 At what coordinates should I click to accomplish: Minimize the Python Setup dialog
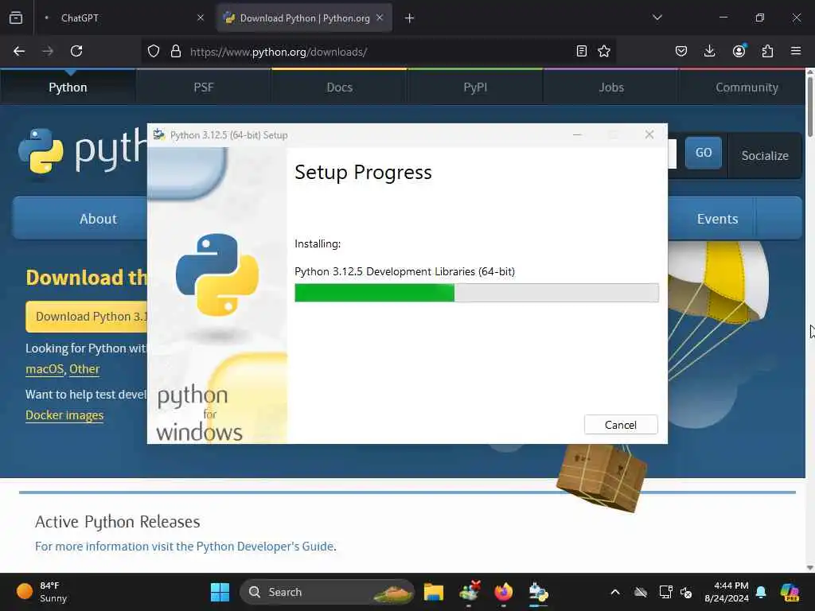coord(577,134)
